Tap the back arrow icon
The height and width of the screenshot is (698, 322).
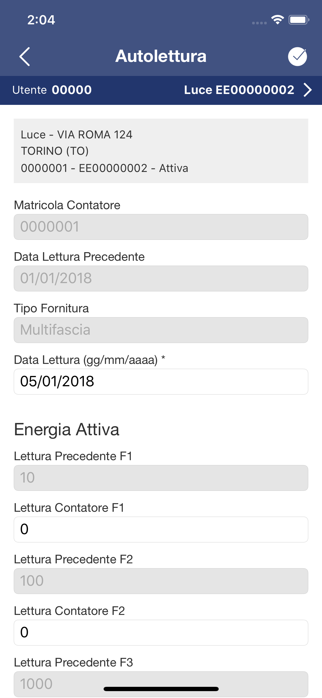click(25, 56)
